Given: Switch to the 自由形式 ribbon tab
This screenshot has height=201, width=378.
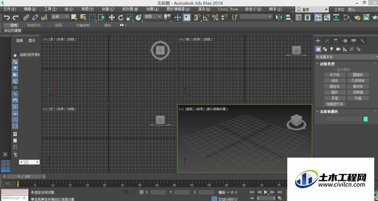Looking at the screenshot, I should click(x=34, y=25).
